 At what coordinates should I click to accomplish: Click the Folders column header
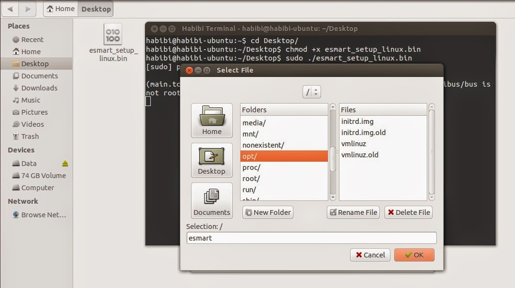coord(284,109)
